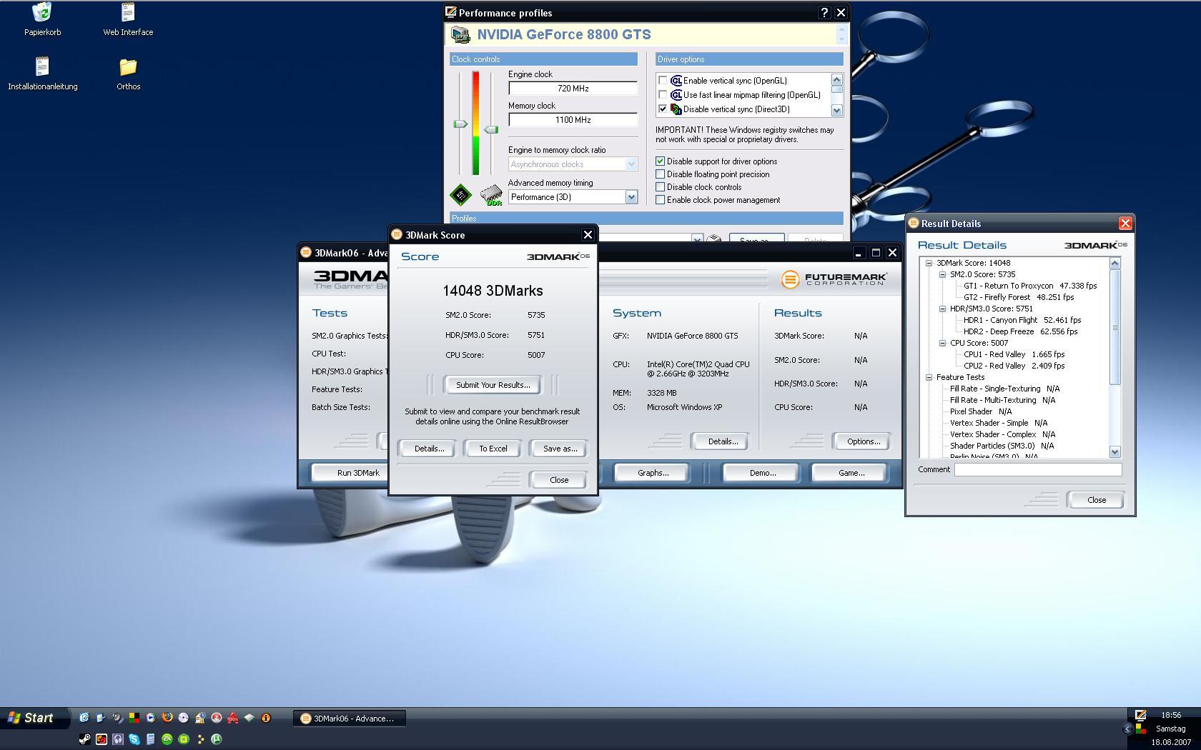Open Graphs in 3DMark06 window

tap(653, 473)
